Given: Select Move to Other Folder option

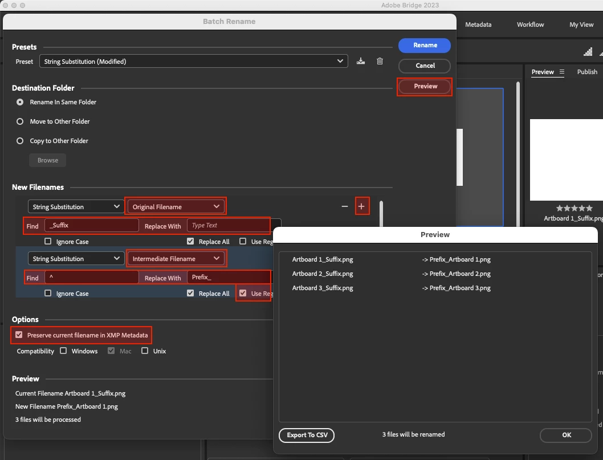Looking at the screenshot, I should pyautogui.click(x=20, y=121).
